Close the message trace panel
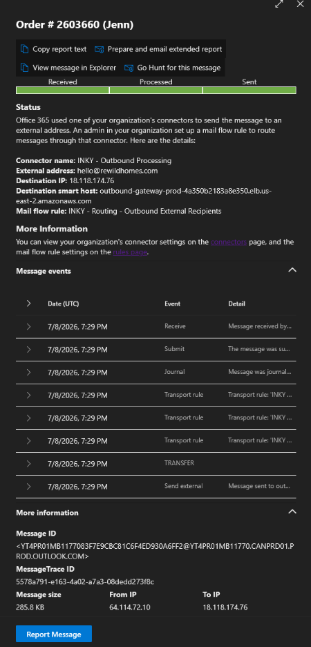 [x=300, y=4]
